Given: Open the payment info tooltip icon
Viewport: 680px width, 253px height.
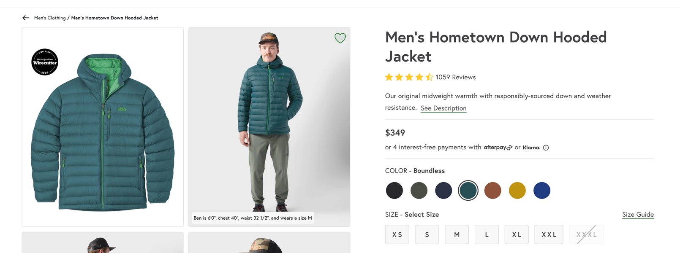Looking at the screenshot, I should [x=546, y=147].
